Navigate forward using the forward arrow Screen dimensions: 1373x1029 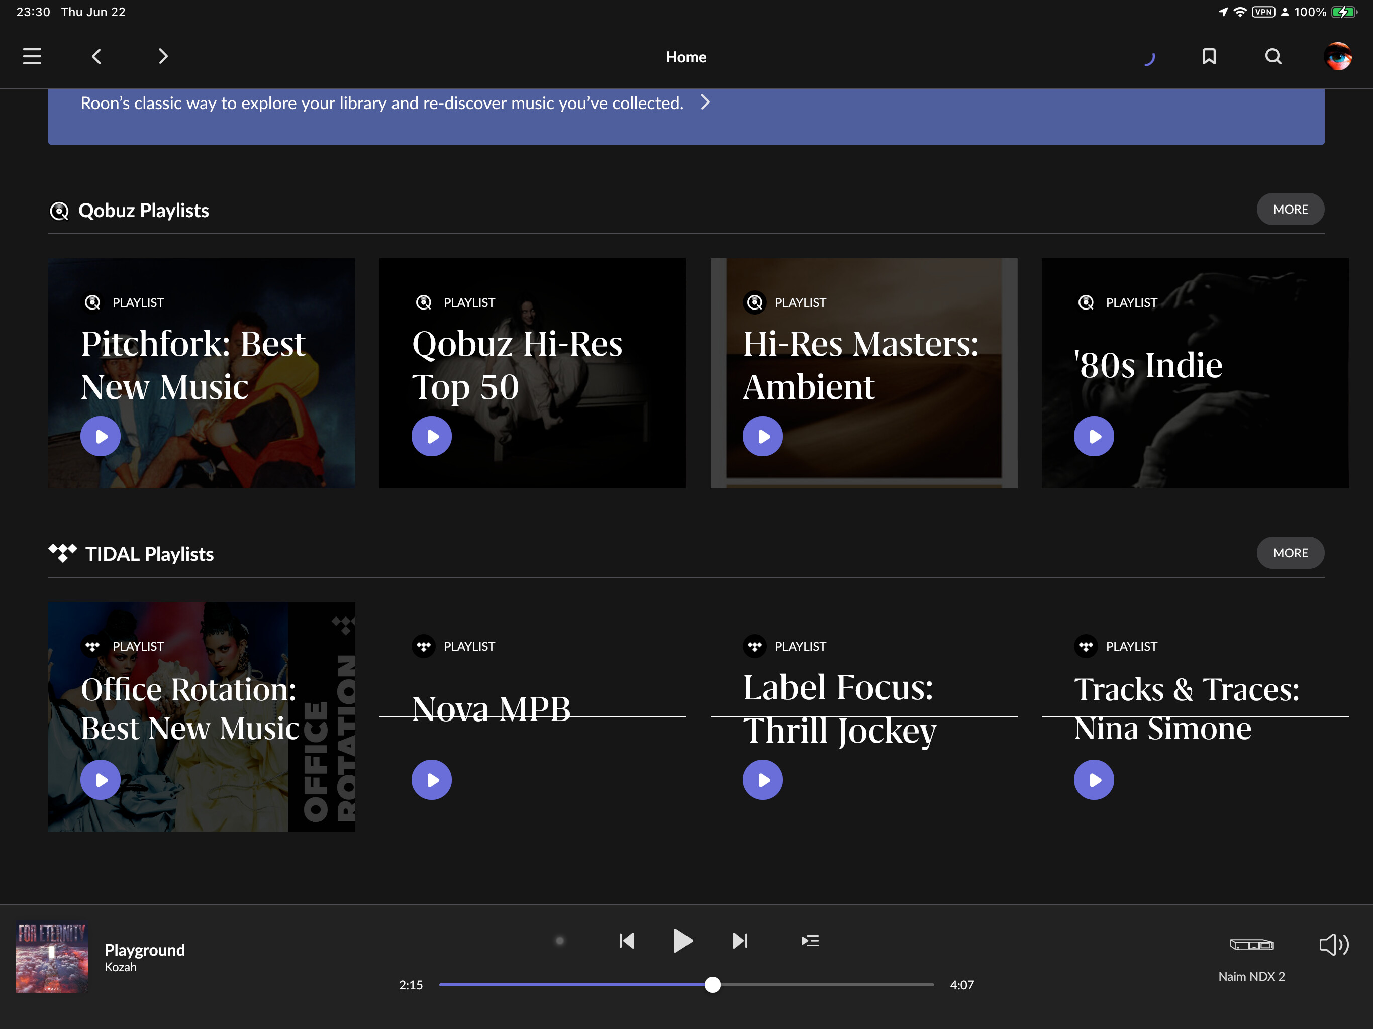coord(163,56)
